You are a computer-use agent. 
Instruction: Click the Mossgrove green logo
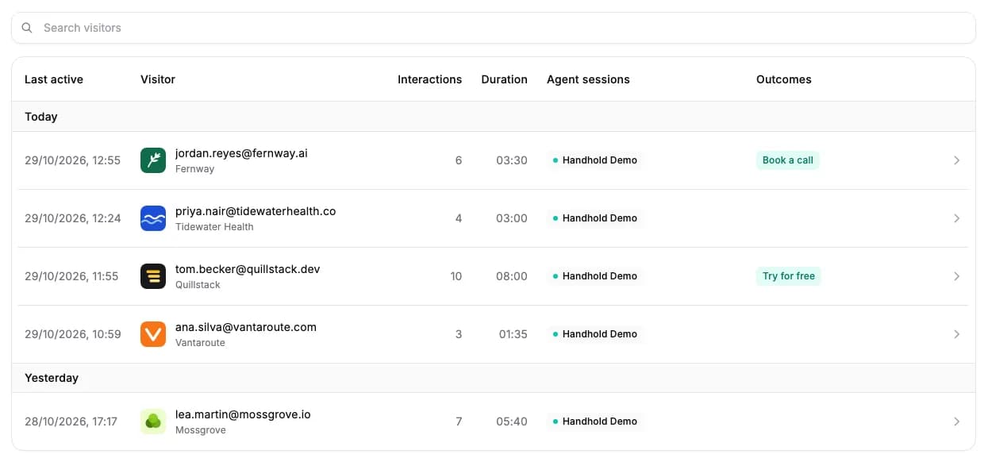(153, 422)
